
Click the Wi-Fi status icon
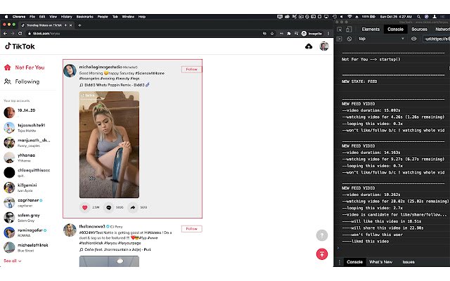(x=349, y=17)
